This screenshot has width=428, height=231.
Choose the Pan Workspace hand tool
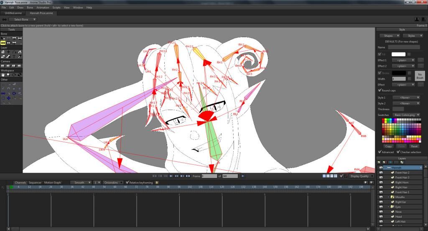3,75
